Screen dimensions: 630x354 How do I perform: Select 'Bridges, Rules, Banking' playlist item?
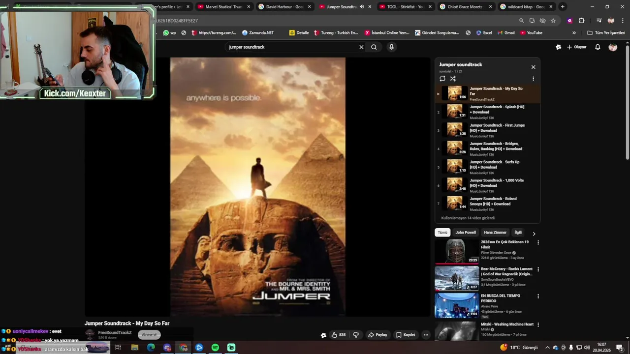(487, 148)
